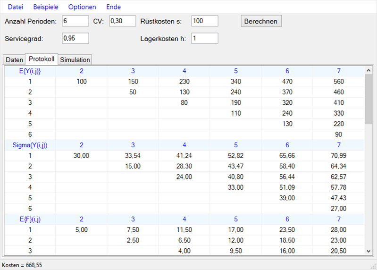
Task: Click the scrollbar down arrow
Action: click(x=369, y=251)
